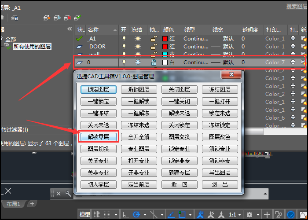Click the 全开全解 button
This screenshot has width=308, height=220.
click(x=139, y=137)
